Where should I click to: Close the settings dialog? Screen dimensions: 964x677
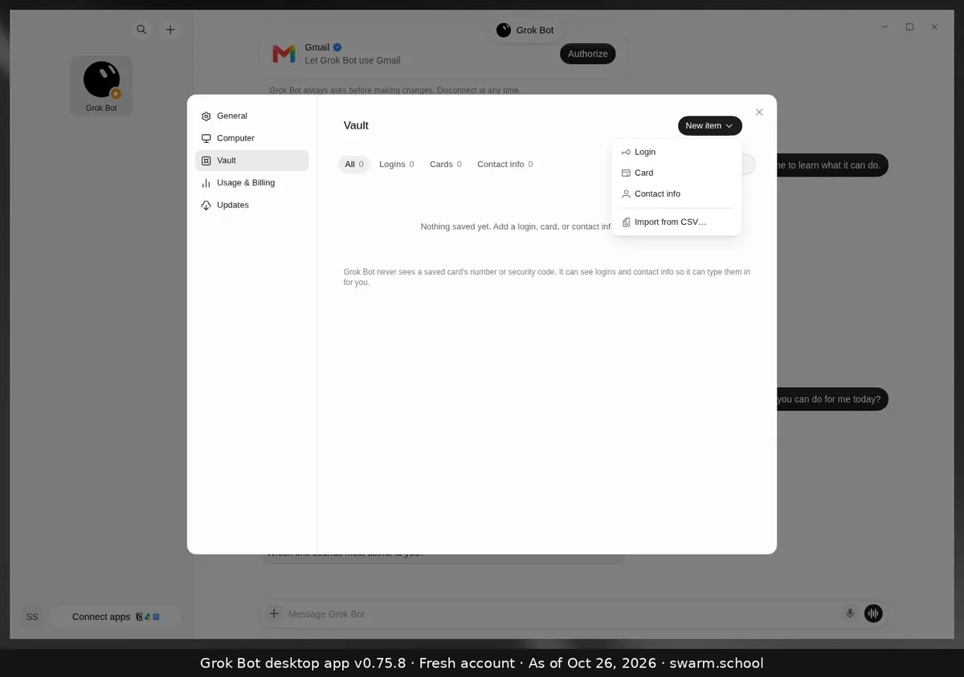(x=759, y=112)
